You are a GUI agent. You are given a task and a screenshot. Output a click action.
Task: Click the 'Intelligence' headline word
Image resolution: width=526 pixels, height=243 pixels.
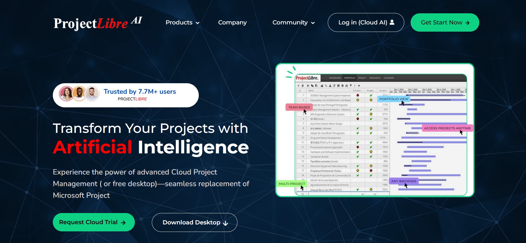(193, 148)
